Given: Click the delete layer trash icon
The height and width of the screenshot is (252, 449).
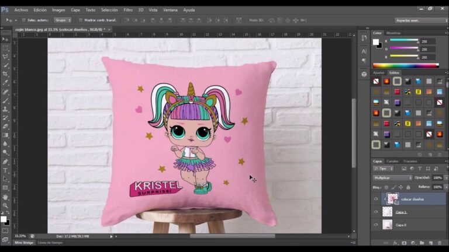Looking at the screenshot, I should 440,243.
